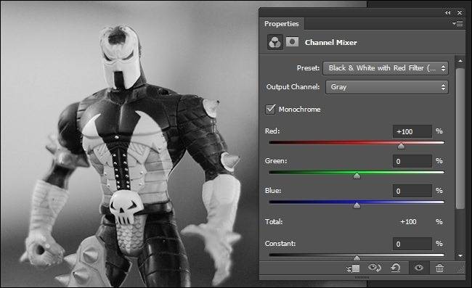Click the Green percentage input field
This screenshot has height=288, width=472.
(412, 161)
